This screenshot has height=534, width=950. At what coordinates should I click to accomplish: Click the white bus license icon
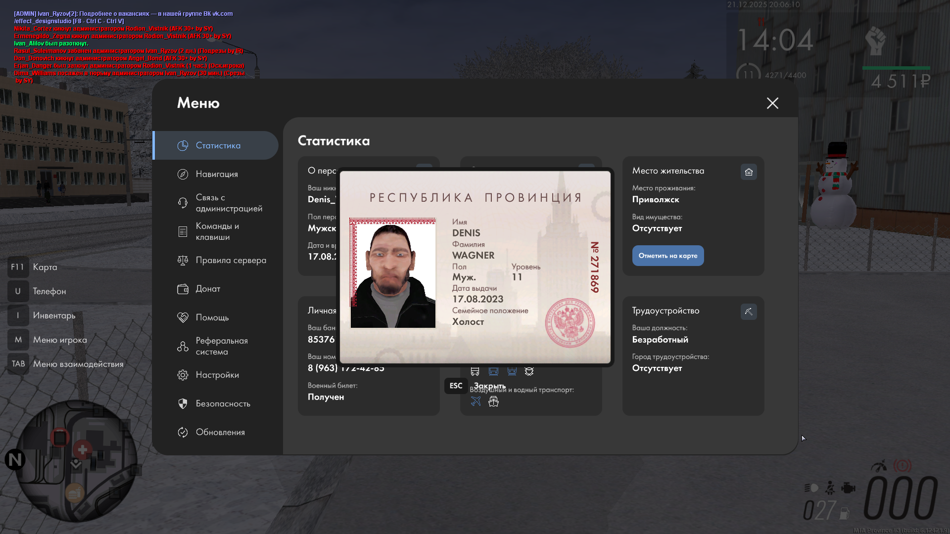point(475,371)
